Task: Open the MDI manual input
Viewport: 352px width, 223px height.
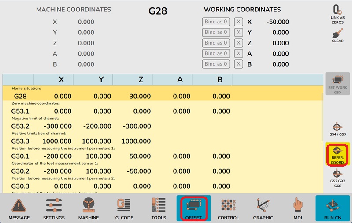Action: click(x=298, y=208)
